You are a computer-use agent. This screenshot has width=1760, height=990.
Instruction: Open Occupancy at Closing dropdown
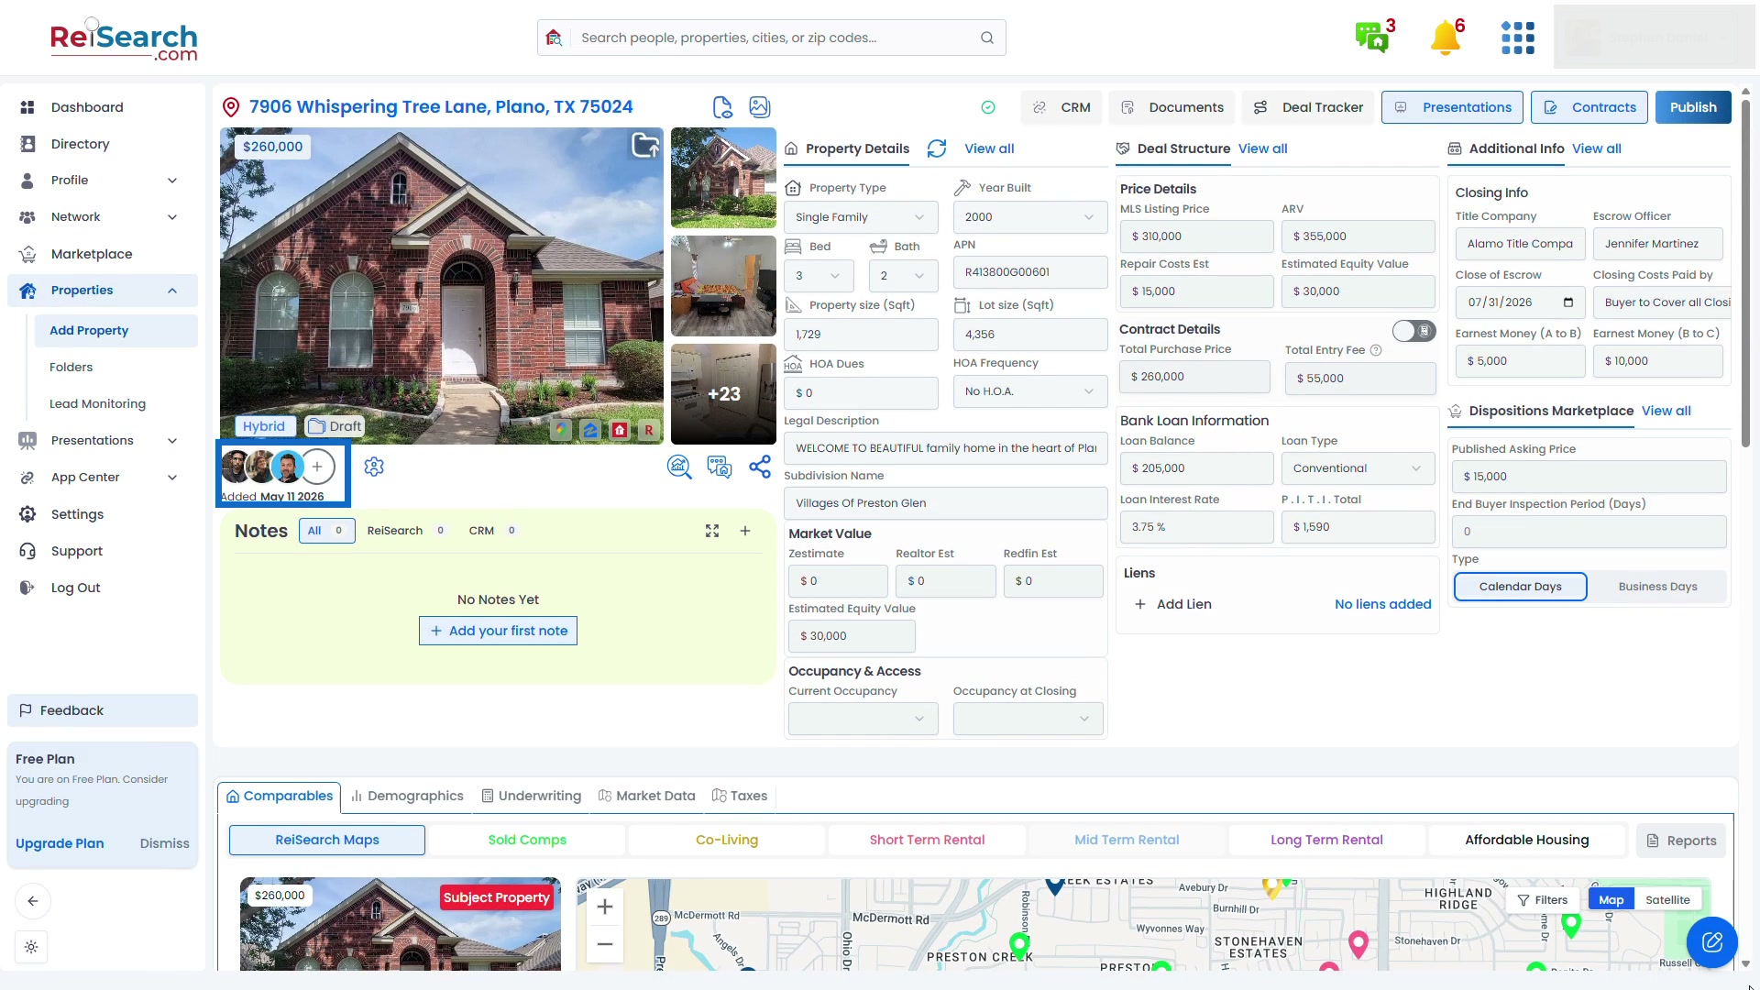pos(1028,719)
